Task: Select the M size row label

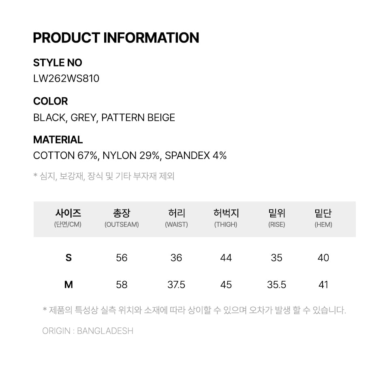Action: [x=68, y=285]
